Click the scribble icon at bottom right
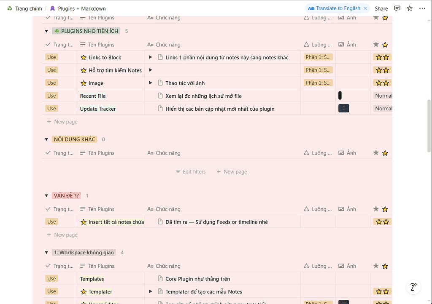432x304 pixels. 413,287
